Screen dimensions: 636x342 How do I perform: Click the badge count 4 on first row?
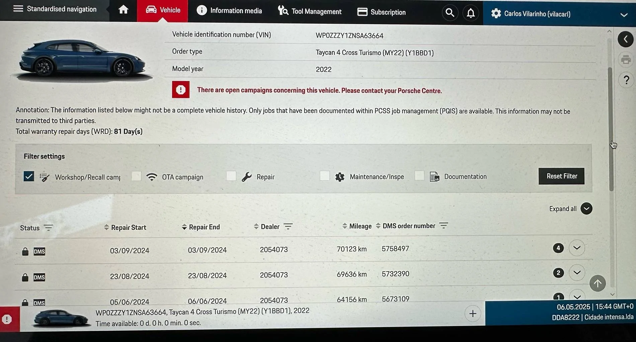click(x=558, y=248)
